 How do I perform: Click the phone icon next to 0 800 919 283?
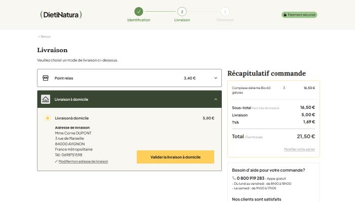234,178
